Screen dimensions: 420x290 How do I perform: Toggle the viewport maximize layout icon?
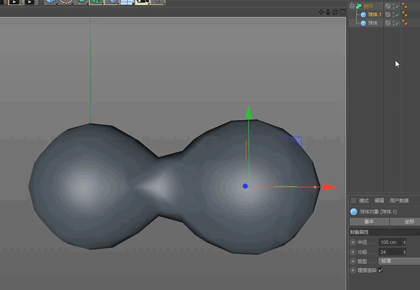pos(342,12)
